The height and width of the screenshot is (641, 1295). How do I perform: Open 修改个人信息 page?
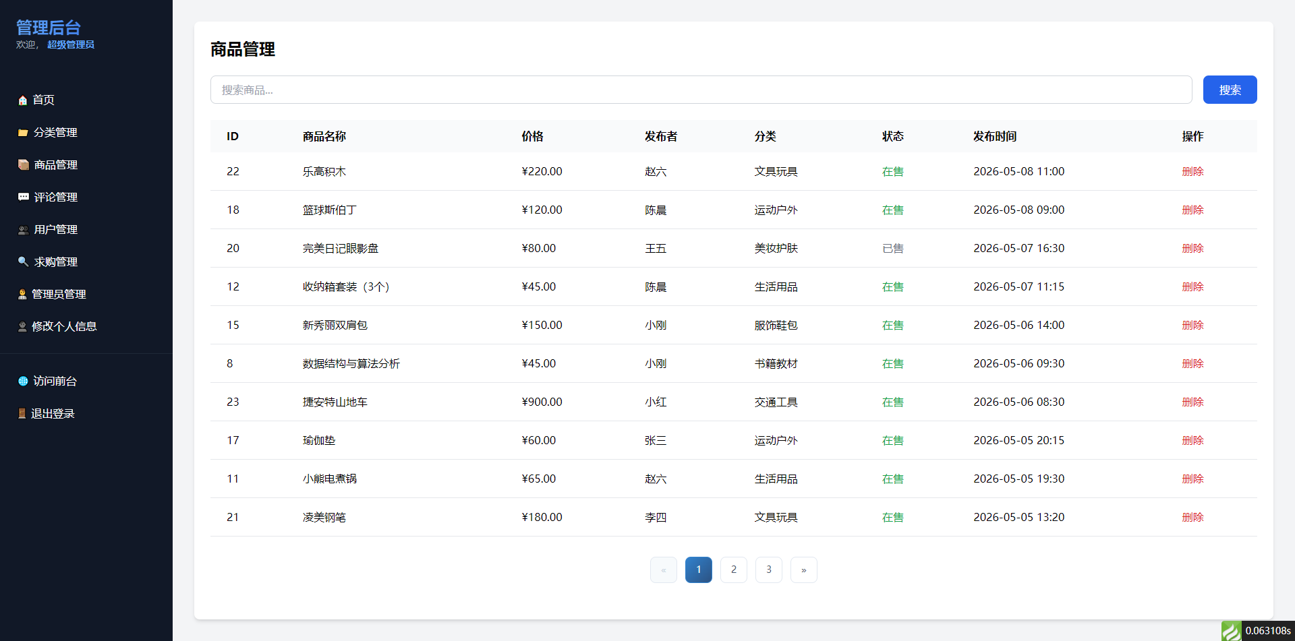[x=64, y=326]
